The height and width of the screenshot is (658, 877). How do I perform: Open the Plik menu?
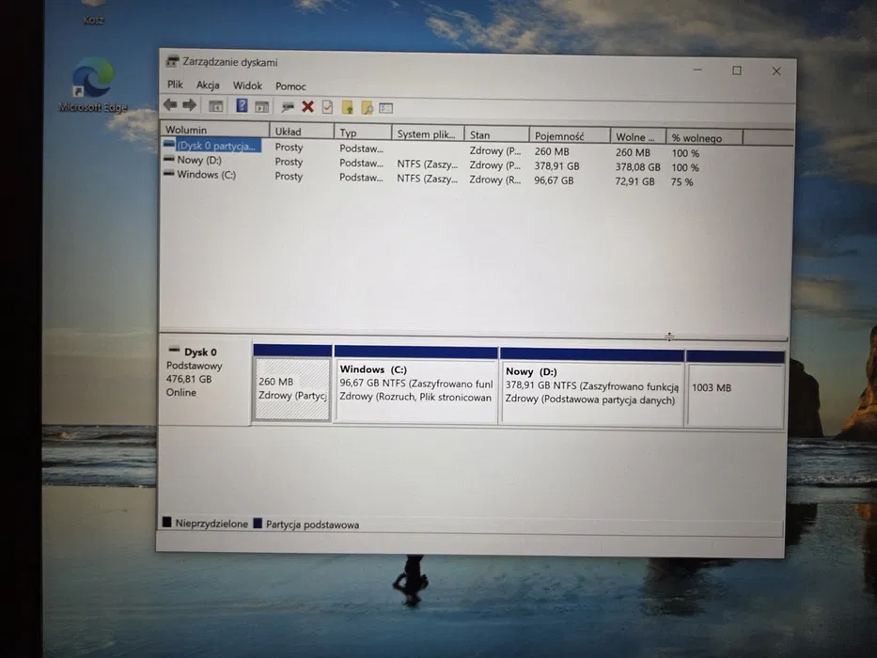(x=175, y=85)
